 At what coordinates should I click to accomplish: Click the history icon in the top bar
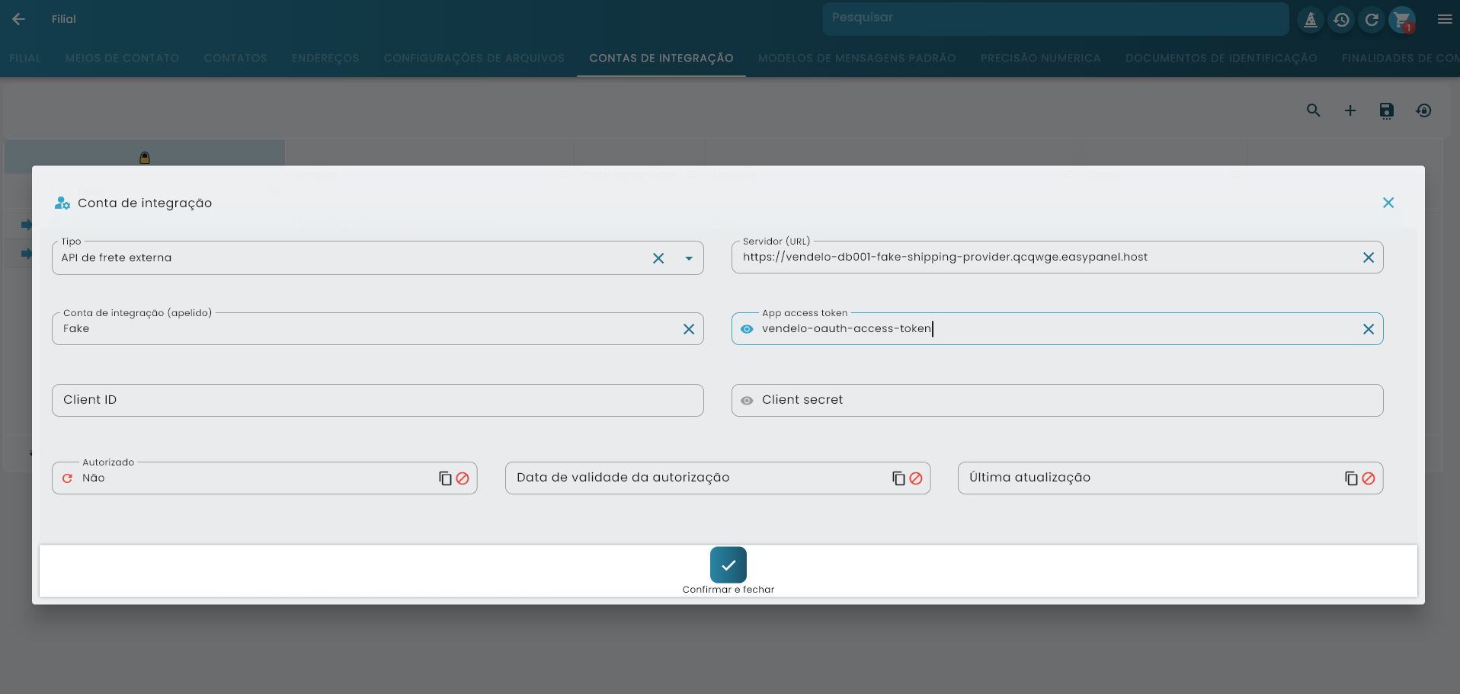click(x=1340, y=19)
